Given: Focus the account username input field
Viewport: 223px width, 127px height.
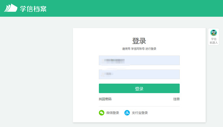Looking at the screenshot, I should coord(139,61).
